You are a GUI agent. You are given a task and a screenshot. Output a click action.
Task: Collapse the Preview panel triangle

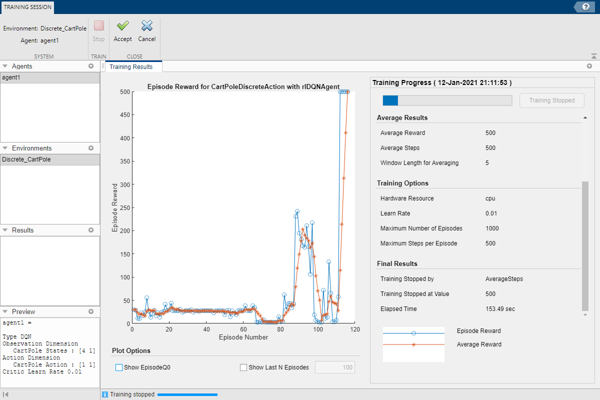5,311
